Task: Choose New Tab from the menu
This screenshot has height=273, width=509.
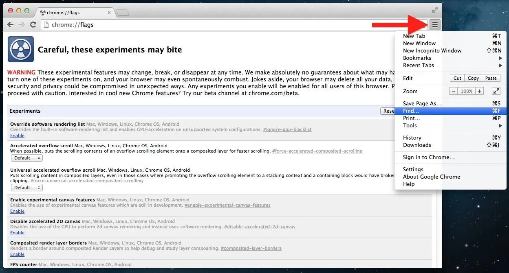Action: point(450,36)
